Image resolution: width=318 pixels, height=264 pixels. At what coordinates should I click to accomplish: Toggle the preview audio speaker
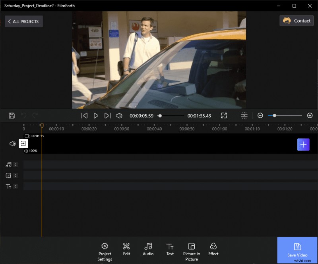[x=119, y=115]
